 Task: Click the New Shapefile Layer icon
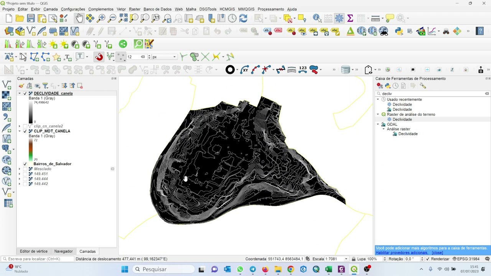31,31
